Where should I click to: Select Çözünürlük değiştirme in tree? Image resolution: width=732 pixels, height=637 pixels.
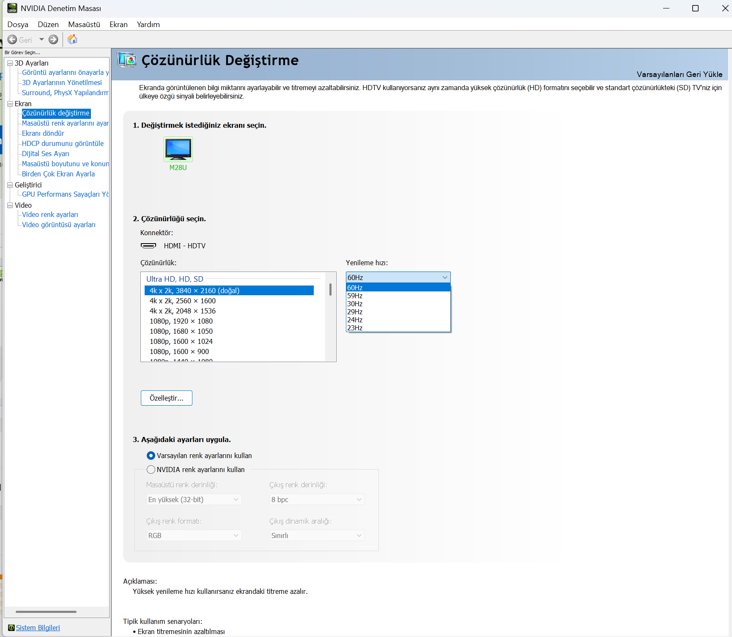[x=56, y=113]
